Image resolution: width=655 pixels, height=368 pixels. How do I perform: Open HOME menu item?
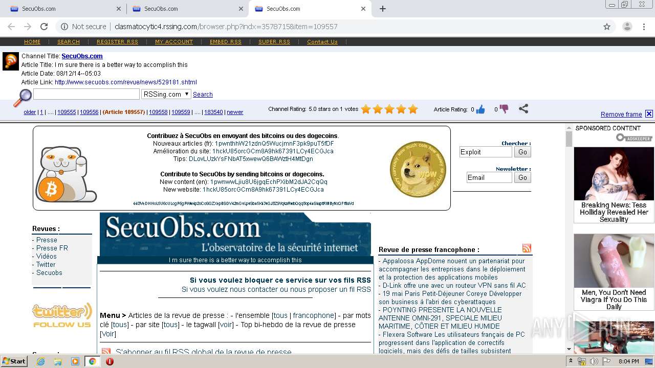[32, 42]
